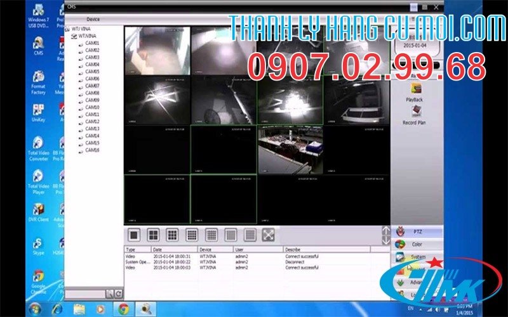Select CAM04 in device tree

pos(92,65)
